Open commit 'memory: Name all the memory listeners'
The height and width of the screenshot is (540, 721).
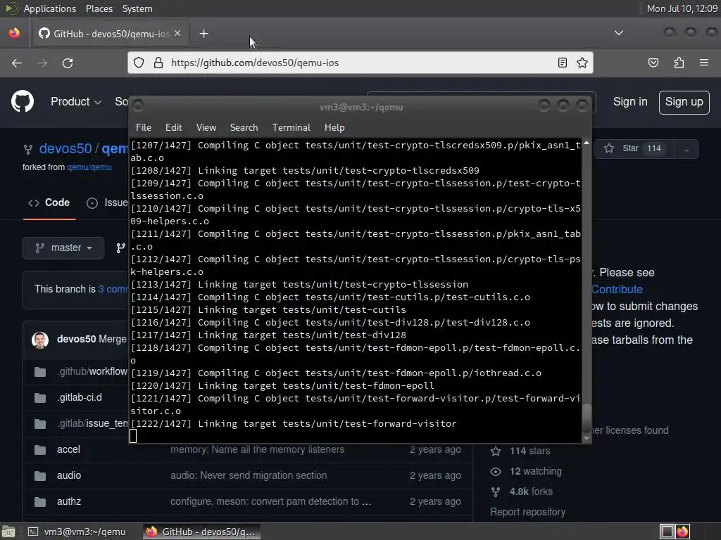pos(257,449)
